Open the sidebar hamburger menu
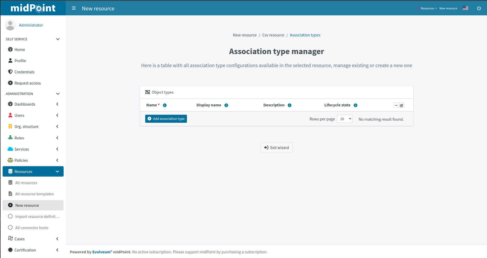This screenshot has width=487, height=258. click(x=74, y=8)
